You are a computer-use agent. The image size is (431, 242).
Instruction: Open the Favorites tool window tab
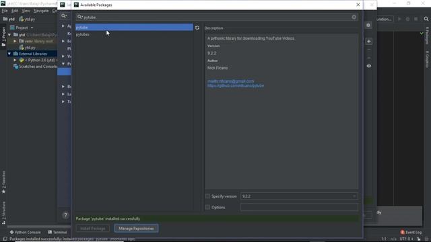tap(3, 182)
